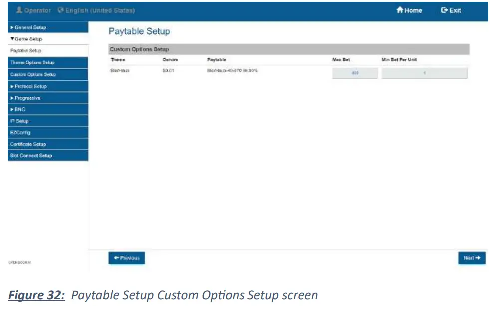Image resolution: width=490 pixels, height=311 pixels.
Task: Click the Min Bet Per Unit field
Action: tap(424, 73)
